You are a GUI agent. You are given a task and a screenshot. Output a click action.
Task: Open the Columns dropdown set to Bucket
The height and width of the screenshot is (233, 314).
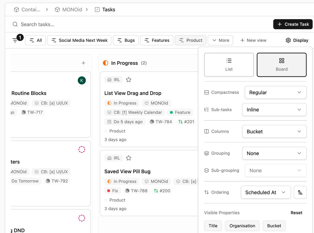coord(274,132)
